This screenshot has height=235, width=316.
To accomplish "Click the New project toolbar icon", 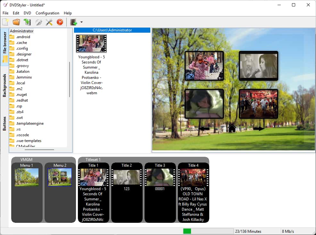I will (x=5, y=22).
